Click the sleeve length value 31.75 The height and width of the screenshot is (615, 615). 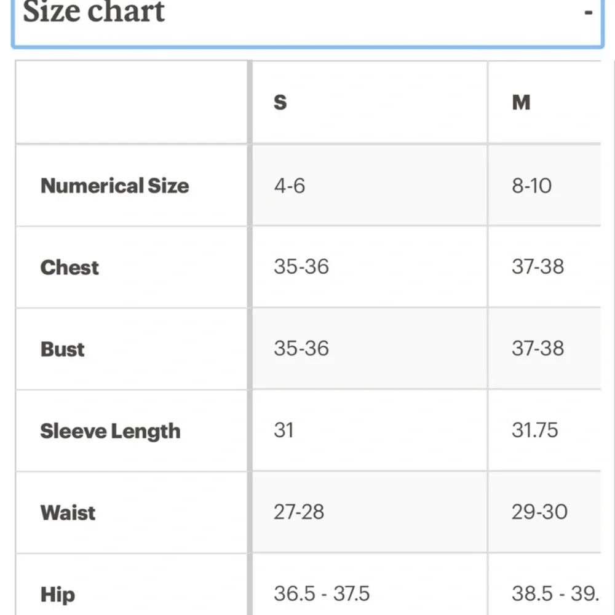pyautogui.click(x=534, y=430)
